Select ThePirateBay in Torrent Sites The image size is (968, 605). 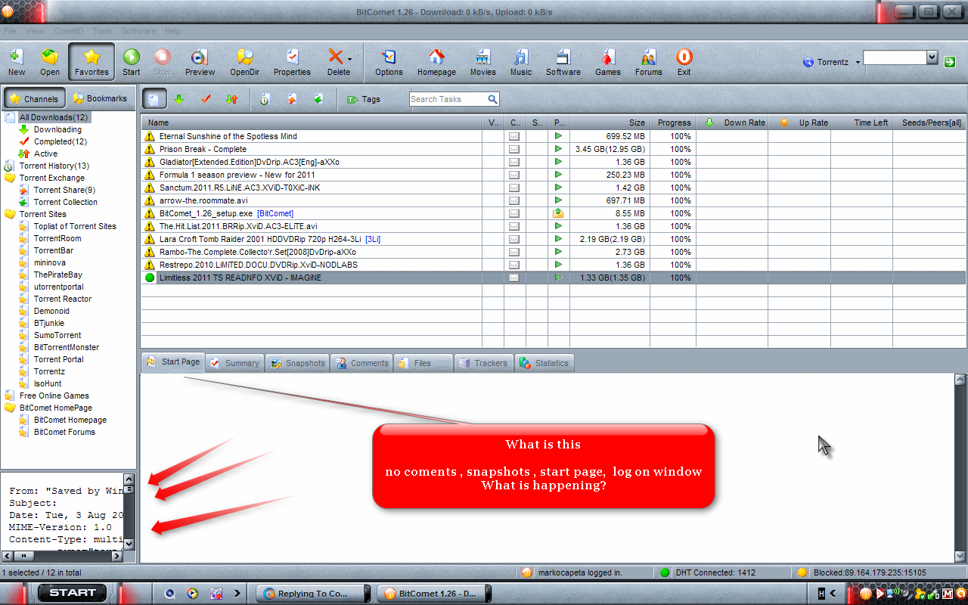click(x=58, y=275)
